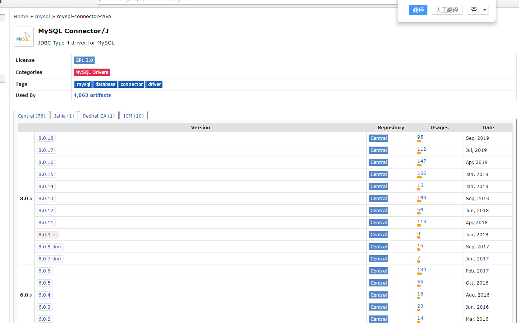The width and height of the screenshot is (519, 323).
Task: Open version 8.0.16
Action: click(x=46, y=162)
